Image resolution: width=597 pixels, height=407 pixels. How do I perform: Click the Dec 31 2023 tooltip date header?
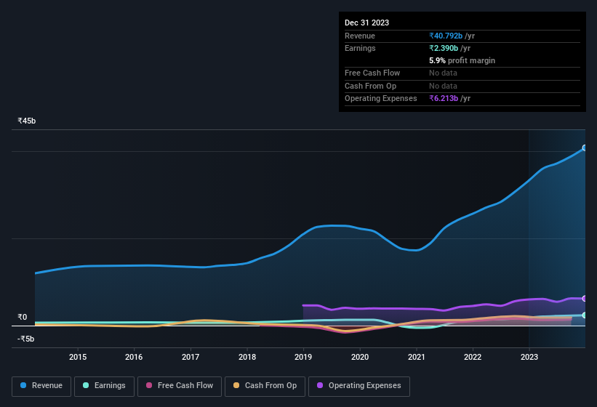click(x=366, y=23)
